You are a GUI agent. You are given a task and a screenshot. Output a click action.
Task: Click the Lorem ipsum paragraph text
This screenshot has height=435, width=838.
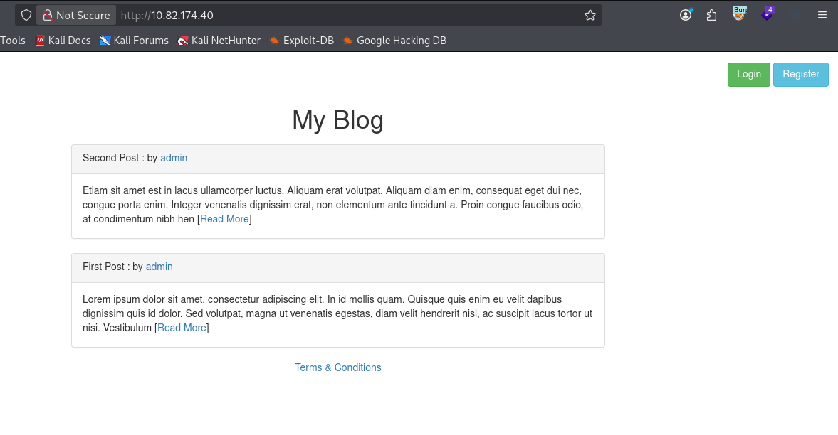click(337, 314)
